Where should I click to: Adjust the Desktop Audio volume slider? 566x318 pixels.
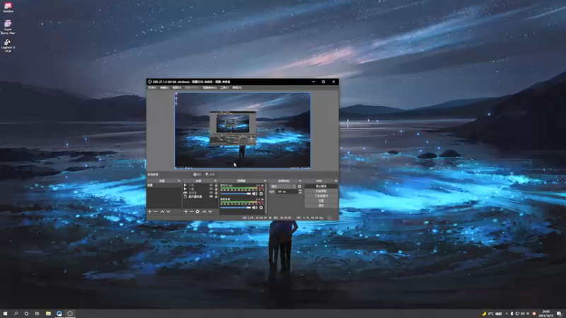click(236, 208)
